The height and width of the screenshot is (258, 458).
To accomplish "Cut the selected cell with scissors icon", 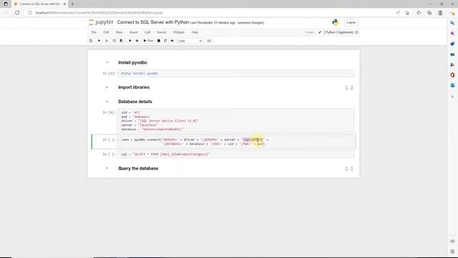I will click(107, 41).
